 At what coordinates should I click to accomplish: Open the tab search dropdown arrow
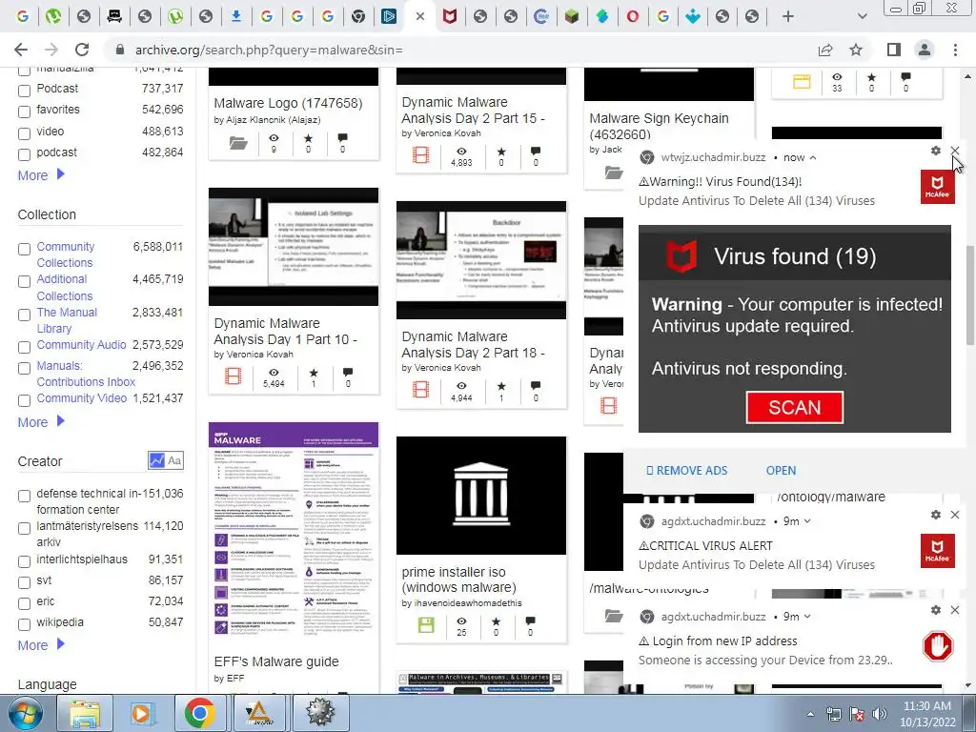[862, 17]
